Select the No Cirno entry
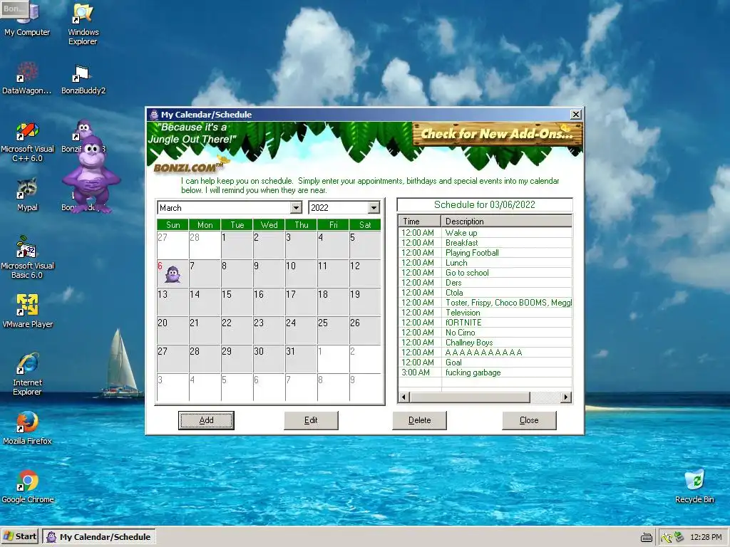Image resolution: width=730 pixels, height=547 pixels. pyautogui.click(x=485, y=333)
